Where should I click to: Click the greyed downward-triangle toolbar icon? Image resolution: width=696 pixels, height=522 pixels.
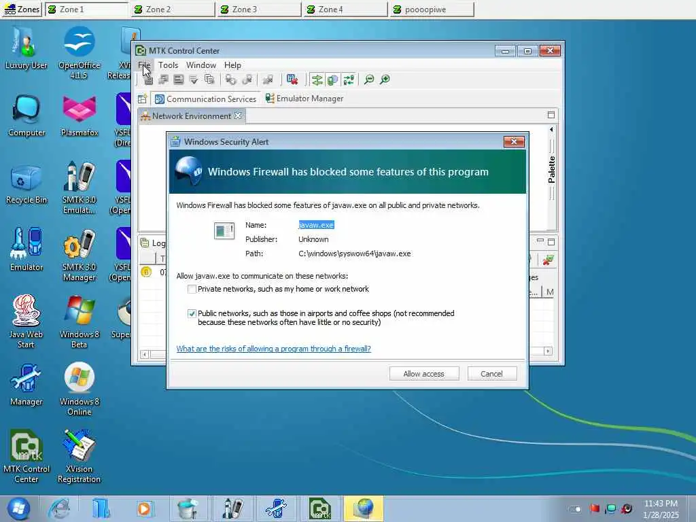(x=194, y=80)
